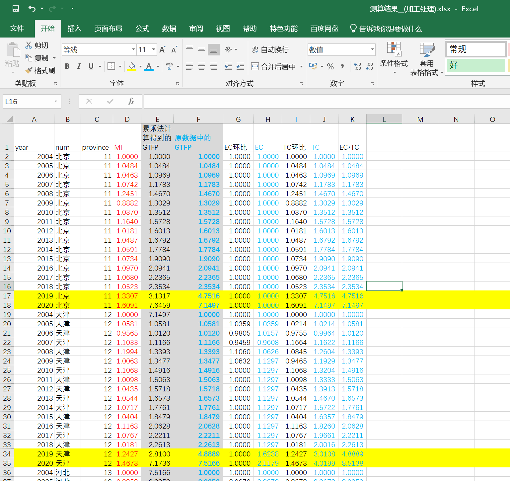Click the increase font size icon

click(x=162, y=50)
